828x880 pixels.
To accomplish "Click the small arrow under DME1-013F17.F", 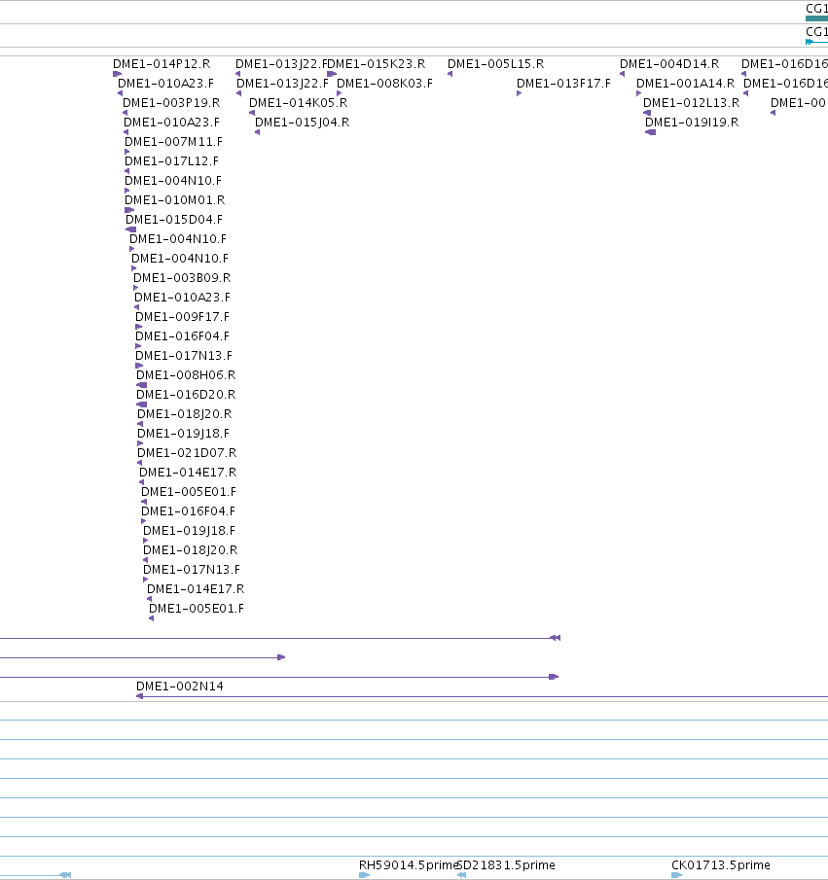I will [x=519, y=93].
